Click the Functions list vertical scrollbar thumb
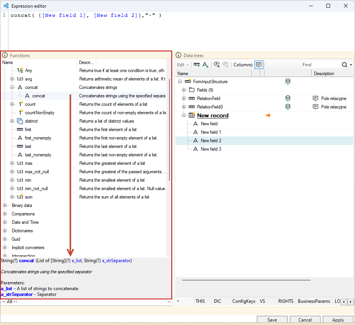Viewport: 355px width, 325px height. 169,130
